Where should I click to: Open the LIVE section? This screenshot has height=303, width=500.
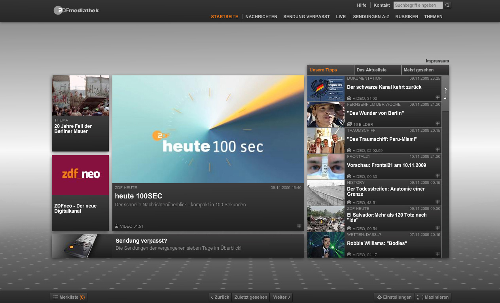pos(341,17)
